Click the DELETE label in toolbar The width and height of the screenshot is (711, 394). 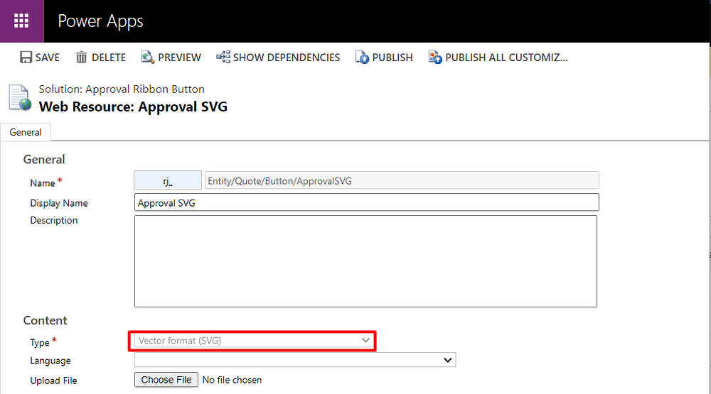click(109, 58)
